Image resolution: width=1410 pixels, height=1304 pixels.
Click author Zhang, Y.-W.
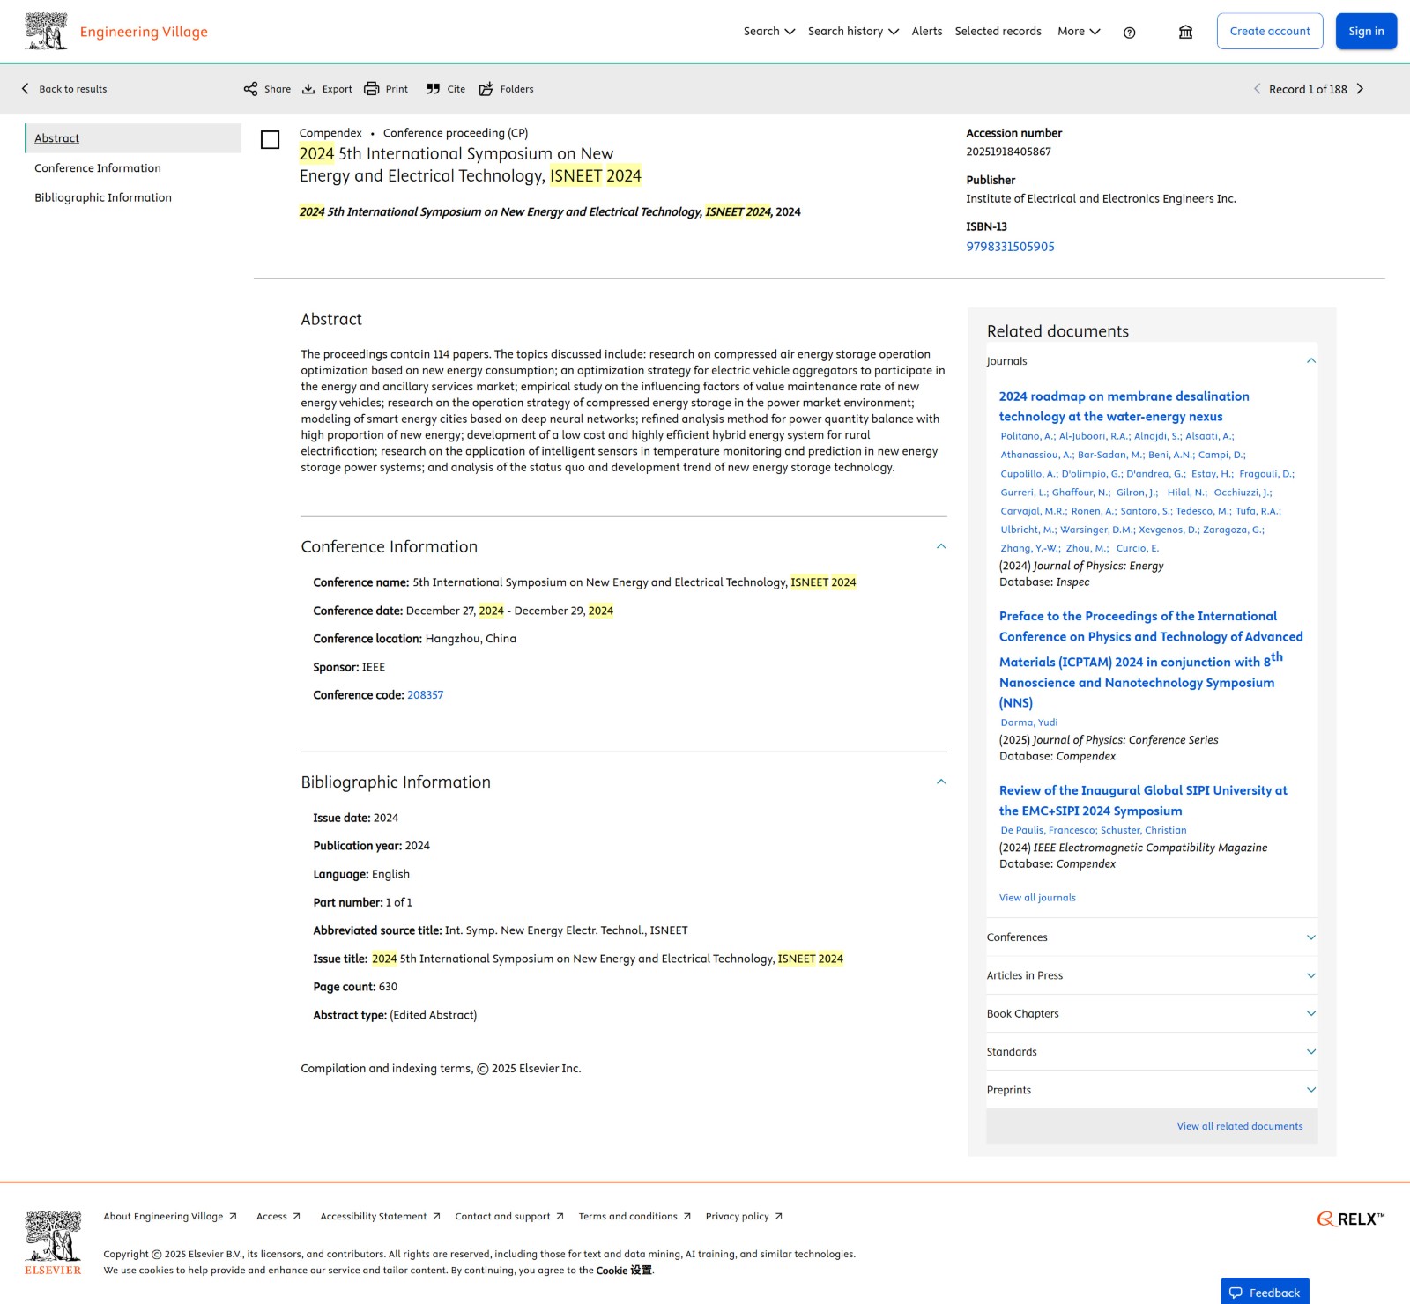[x=1029, y=548]
